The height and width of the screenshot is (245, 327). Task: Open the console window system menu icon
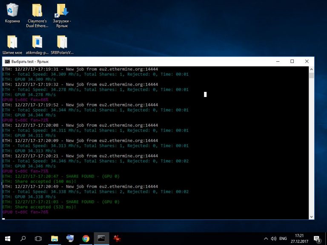tap(7, 61)
